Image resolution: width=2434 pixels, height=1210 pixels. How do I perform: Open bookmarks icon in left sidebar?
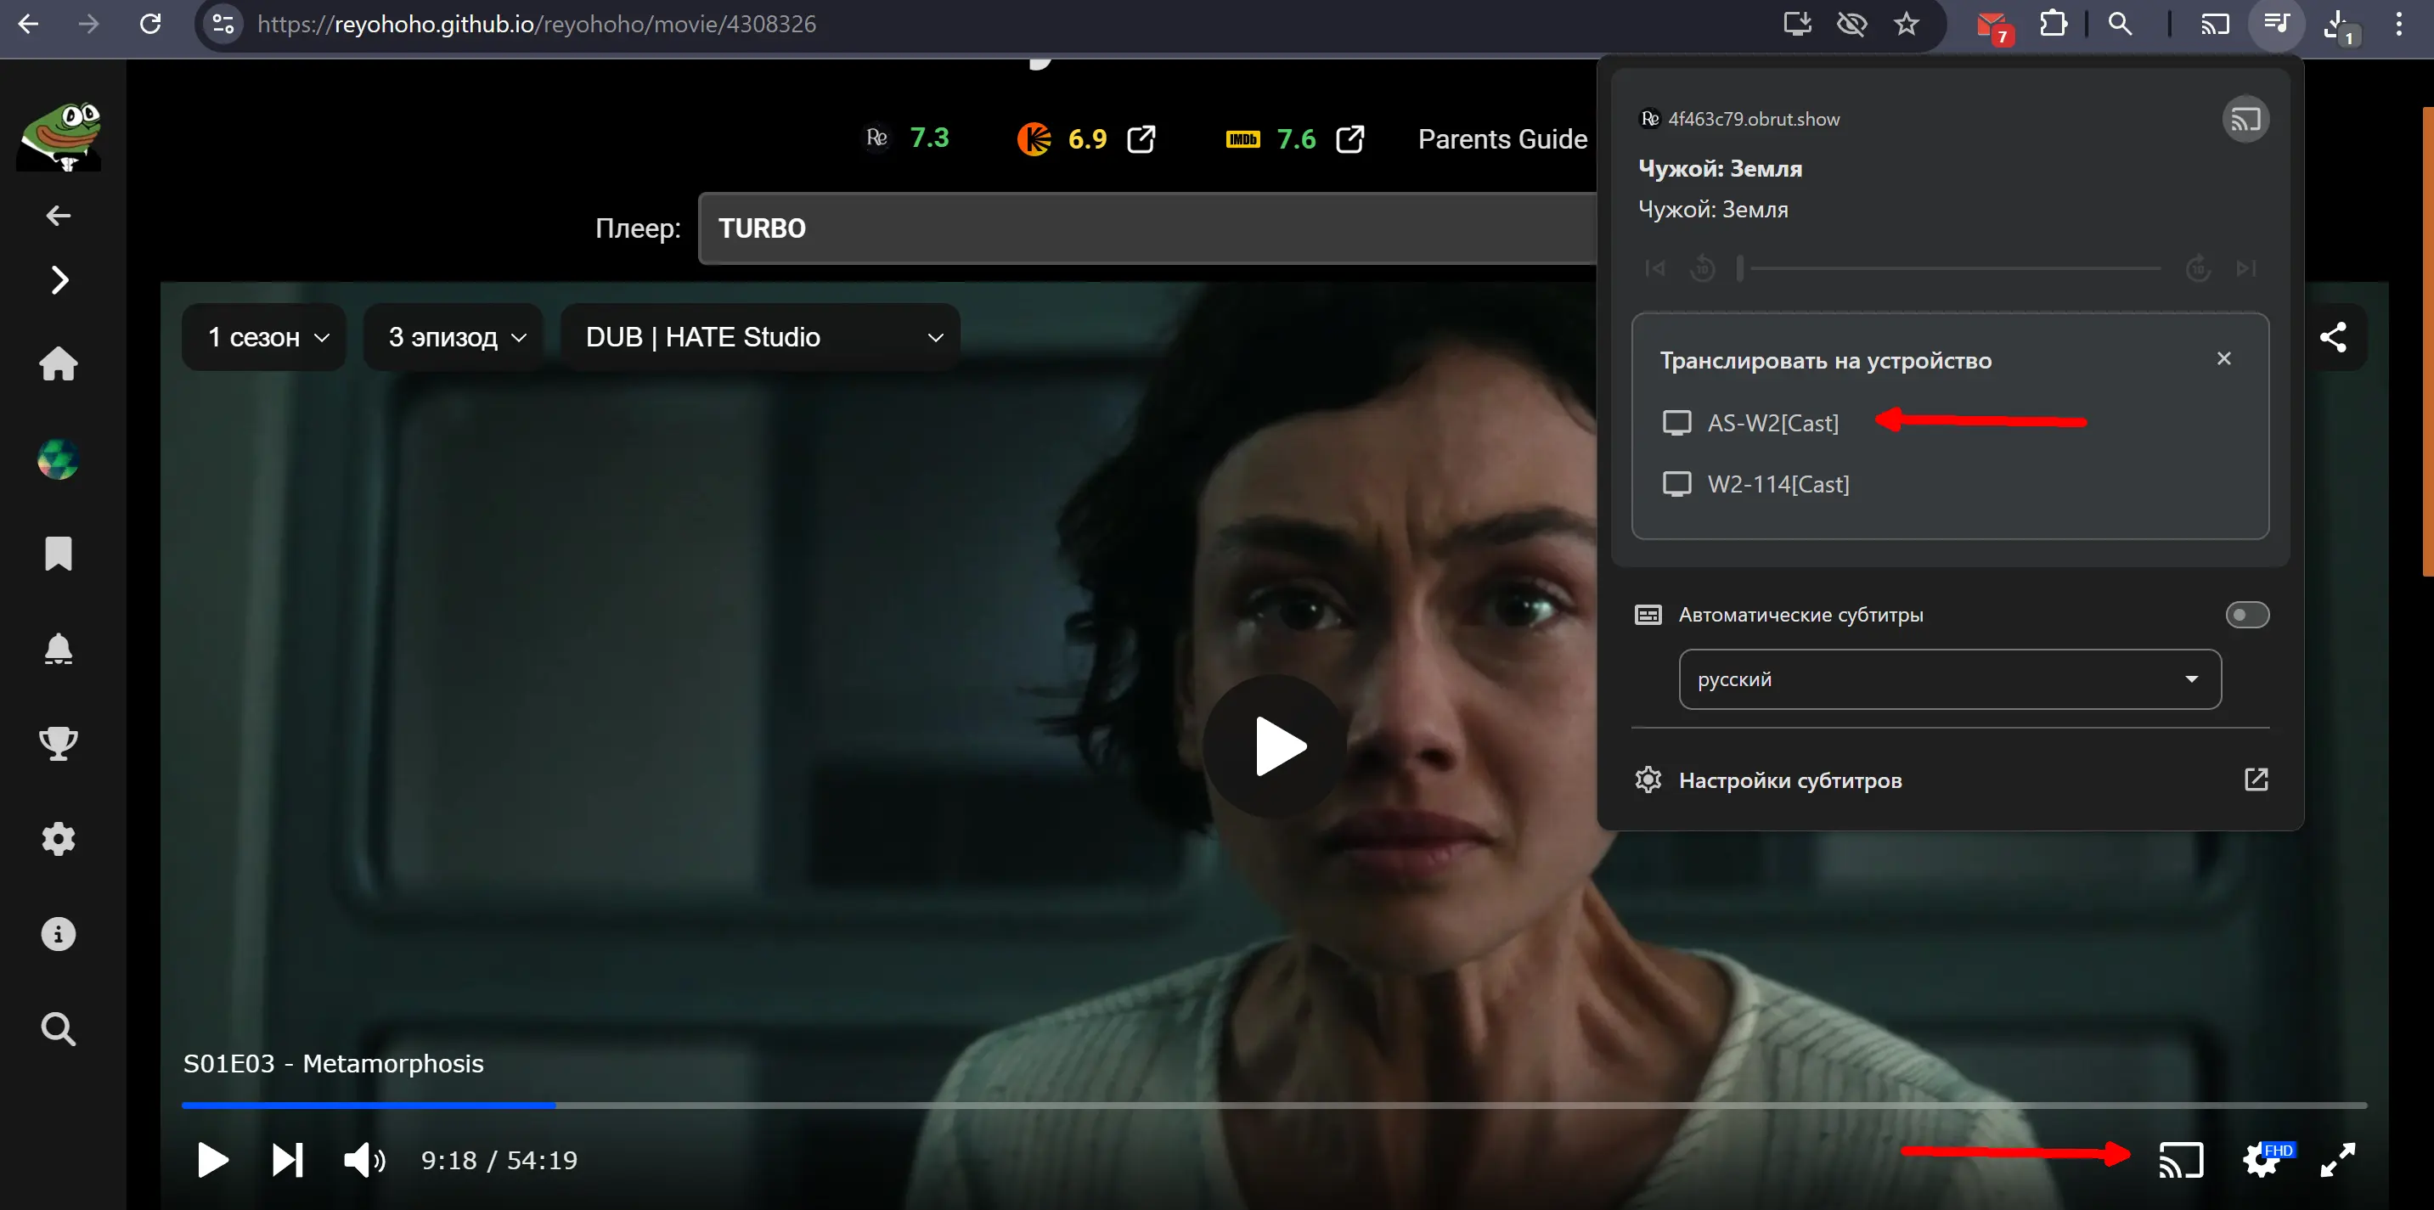pyautogui.click(x=59, y=554)
